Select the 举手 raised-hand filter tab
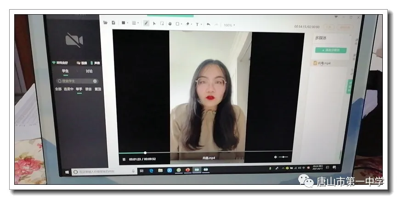The width and height of the screenshot is (397, 199). click(x=79, y=89)
